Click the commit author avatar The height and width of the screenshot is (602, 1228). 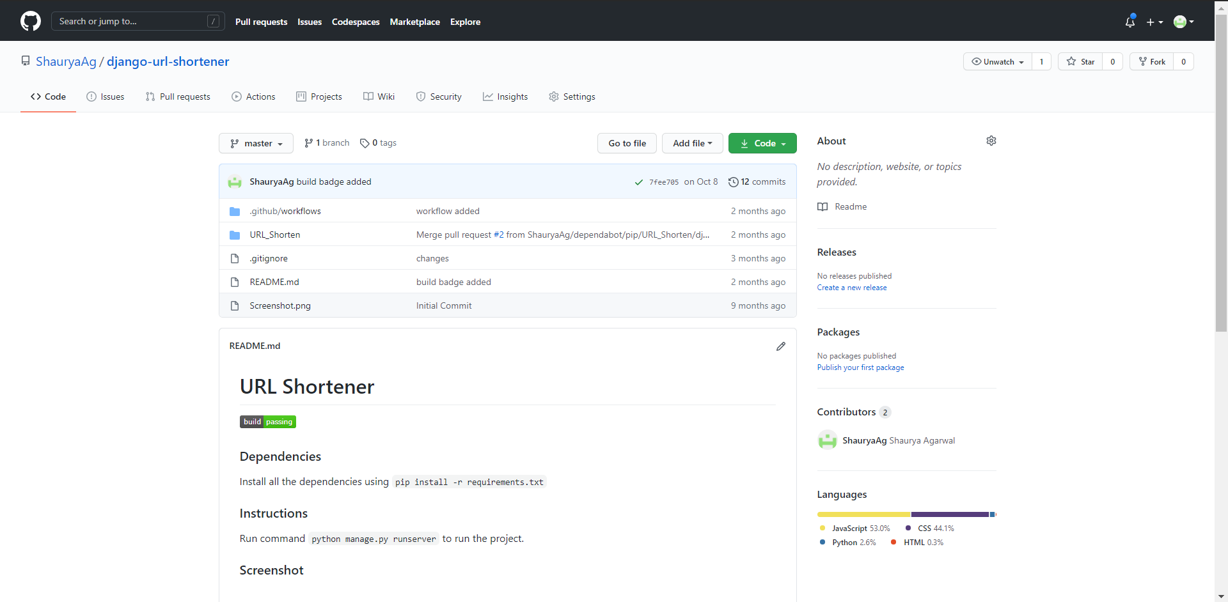click(x=235, y=182)
